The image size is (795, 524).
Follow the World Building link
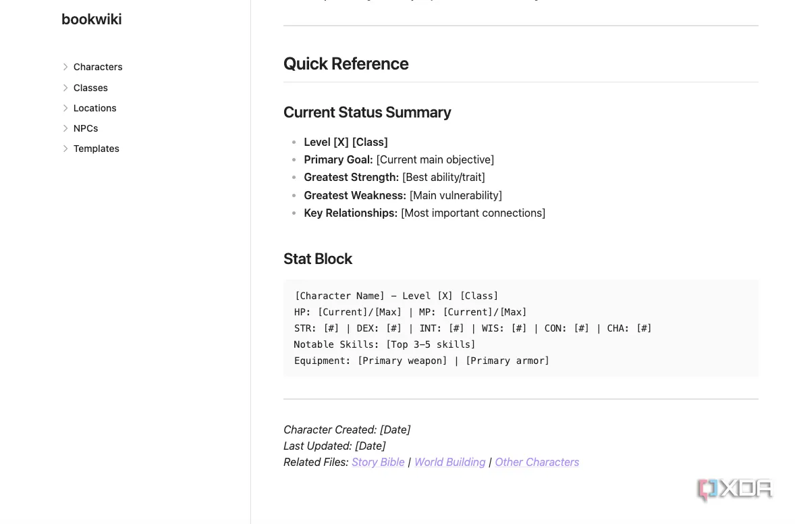click(x=449, y=462)
